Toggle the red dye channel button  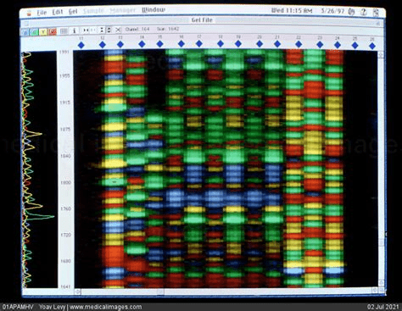tap(53, 32)
